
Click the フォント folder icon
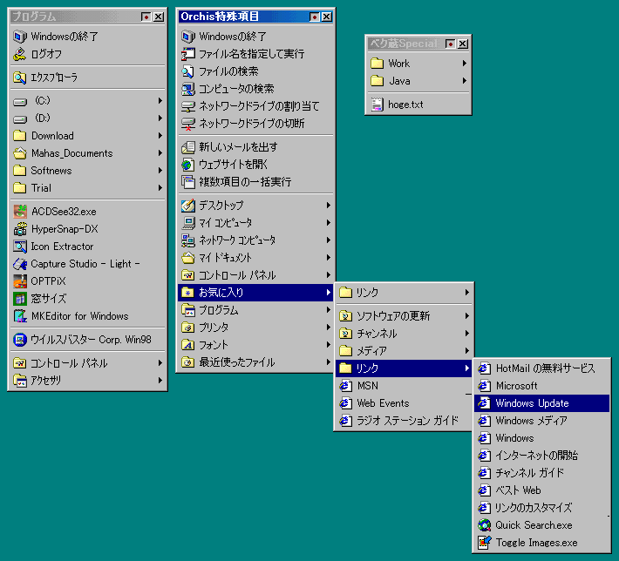tap(188, 345)
